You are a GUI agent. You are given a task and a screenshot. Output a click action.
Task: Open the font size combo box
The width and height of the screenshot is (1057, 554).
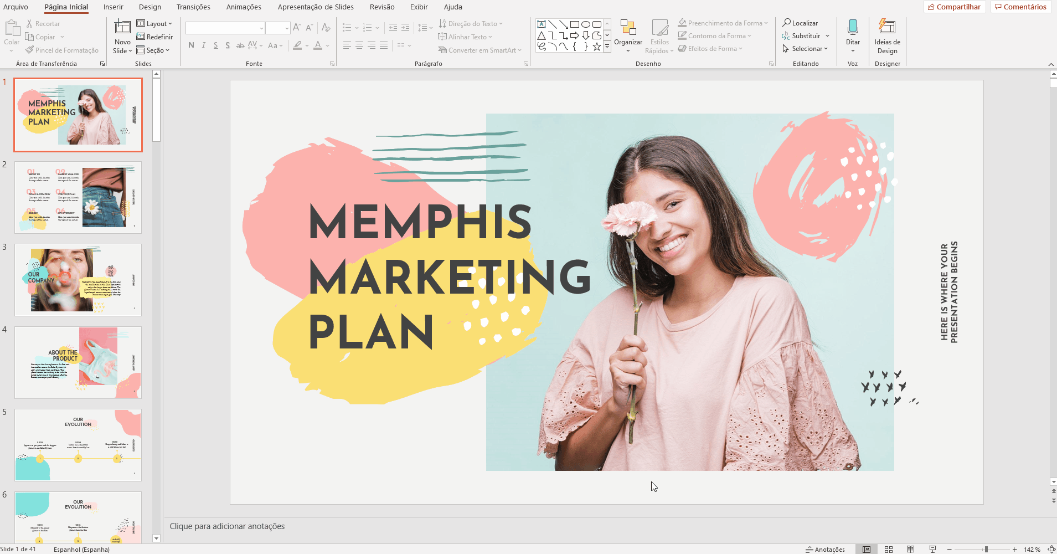[x=278, y=28]
